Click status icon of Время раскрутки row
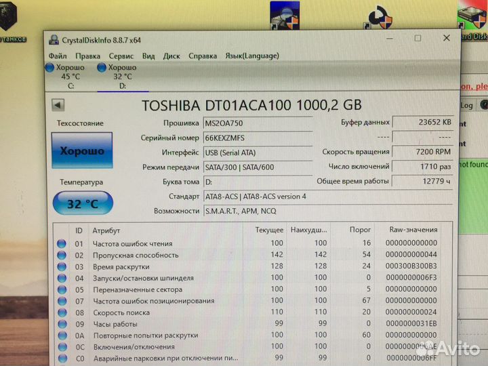Screen dimensions: 488x366 pos(62,267)
